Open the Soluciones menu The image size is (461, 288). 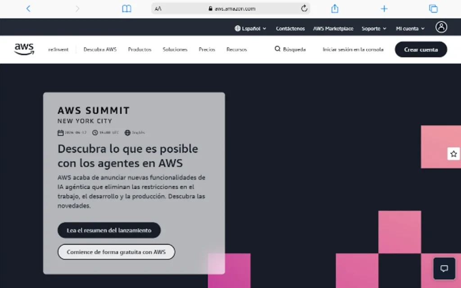point(175,50)
